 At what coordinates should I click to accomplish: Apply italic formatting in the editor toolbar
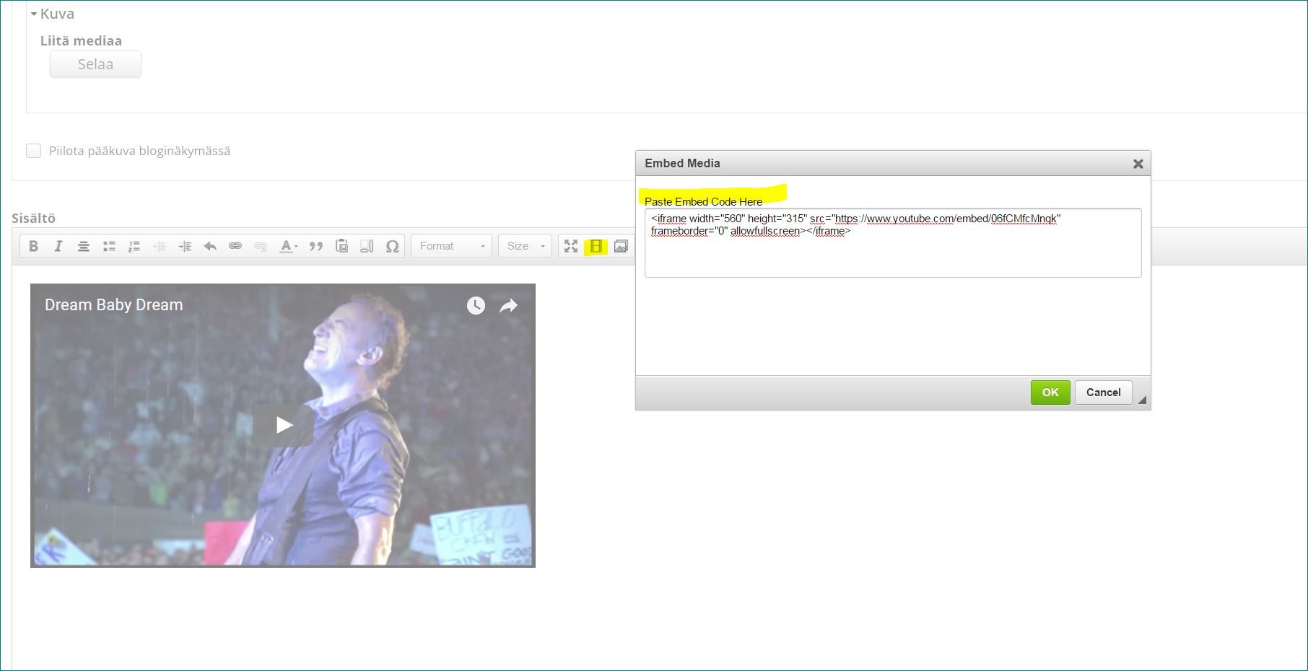(x=58, y=246)
